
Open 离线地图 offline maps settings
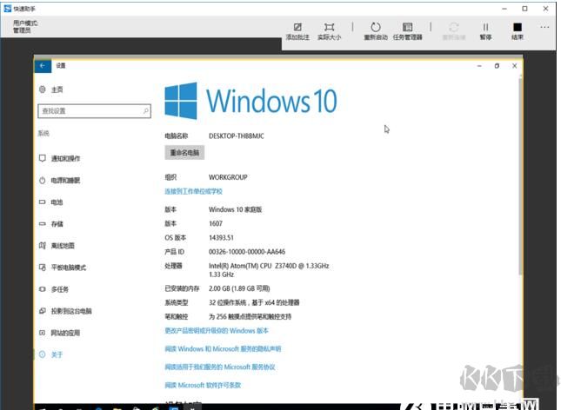57,246
